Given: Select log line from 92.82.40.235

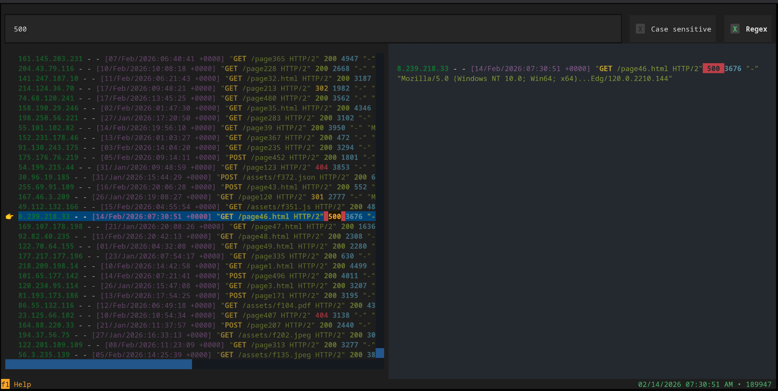Looking at the screenshot, I should tap(197, 236).
